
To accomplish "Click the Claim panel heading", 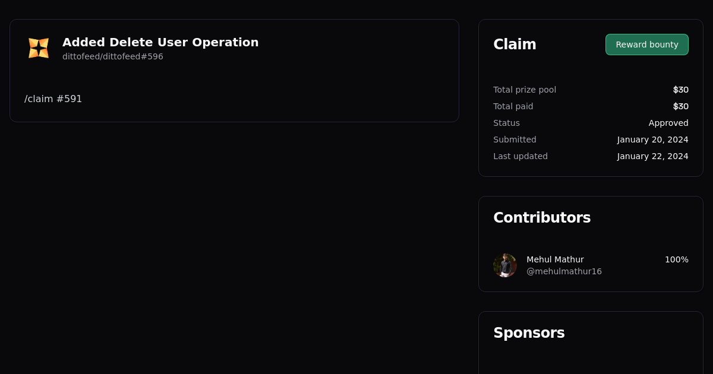I will click(515, 44).
